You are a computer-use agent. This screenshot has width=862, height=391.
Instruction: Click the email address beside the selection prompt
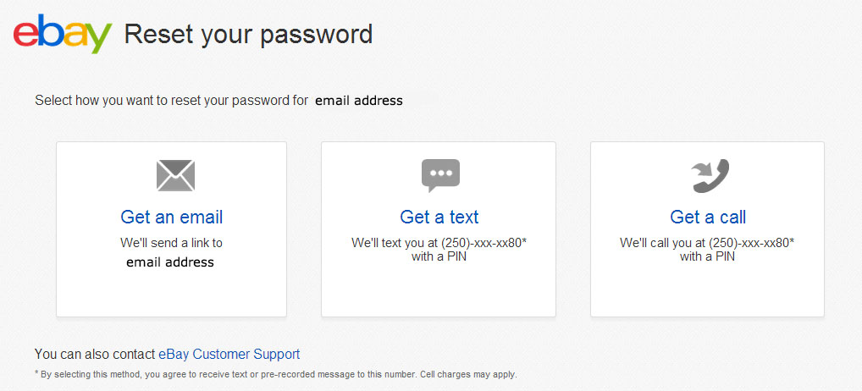359,101
